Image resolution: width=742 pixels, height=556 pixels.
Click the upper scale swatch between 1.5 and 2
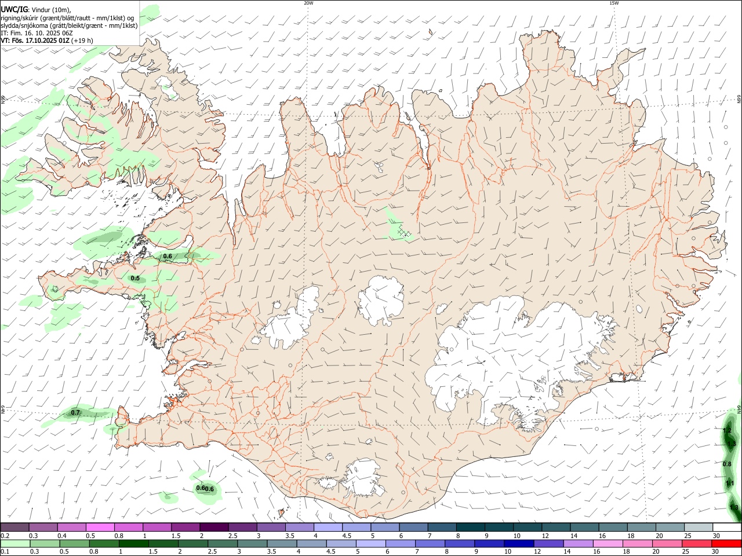click(x=185, y=528)
